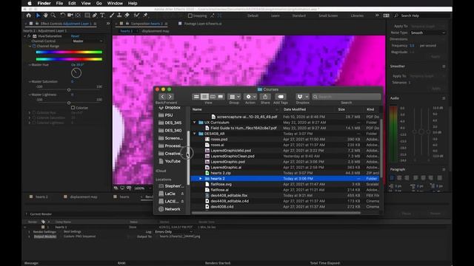
Task: Open the Channel Control Master dropdown
Action: (x=87, y=41)
